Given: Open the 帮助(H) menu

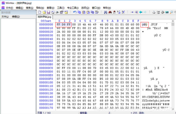Looking at the screenshot, I should coord(107,8).
